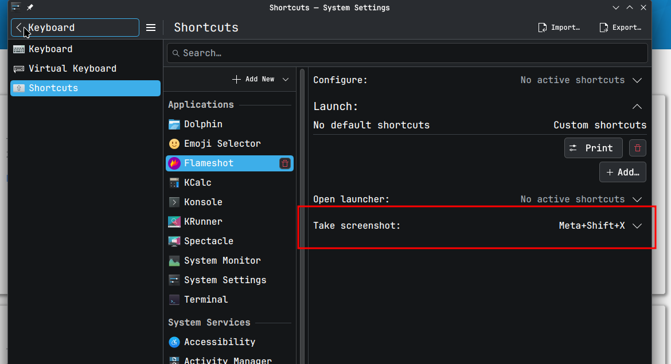The image size is (671, 364).
Task: Select Virtual Keyboard in the sidebar
Action: coord(85,68)
